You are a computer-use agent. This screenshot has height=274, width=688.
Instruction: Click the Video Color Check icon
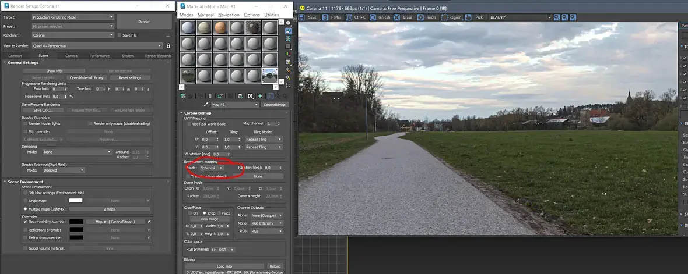click(288, 54)
